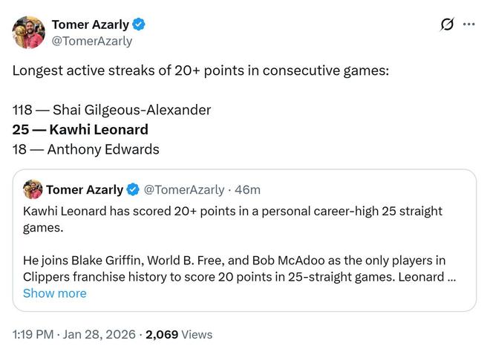Open the 1:19 PM · Jan 28, 2026 timestamp

point(74,334)
